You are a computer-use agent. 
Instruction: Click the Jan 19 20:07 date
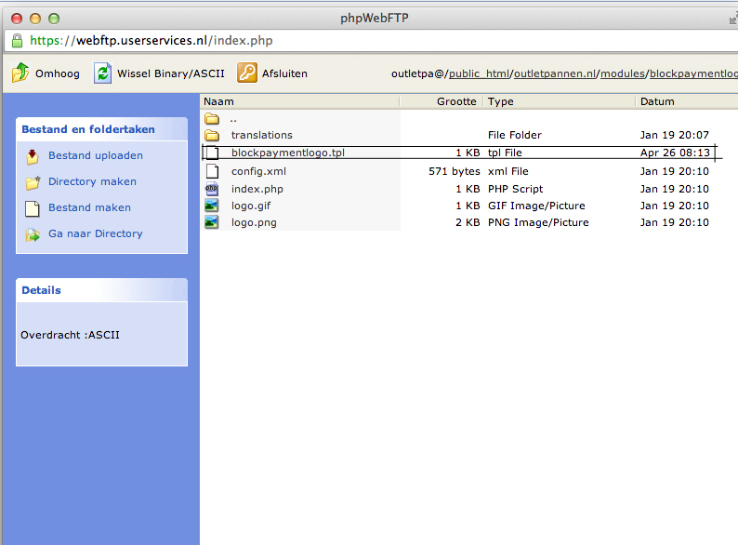pyautogui.click(x=675, y=135)
